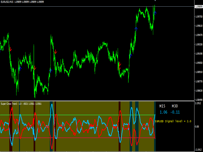Screen dimensions: 203x152
Task: Click the 1.09470 price scale label
Action: [199, 35]
